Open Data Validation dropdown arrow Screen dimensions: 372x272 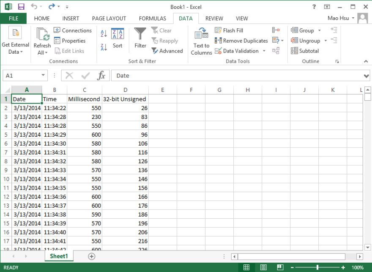[264, 51]
